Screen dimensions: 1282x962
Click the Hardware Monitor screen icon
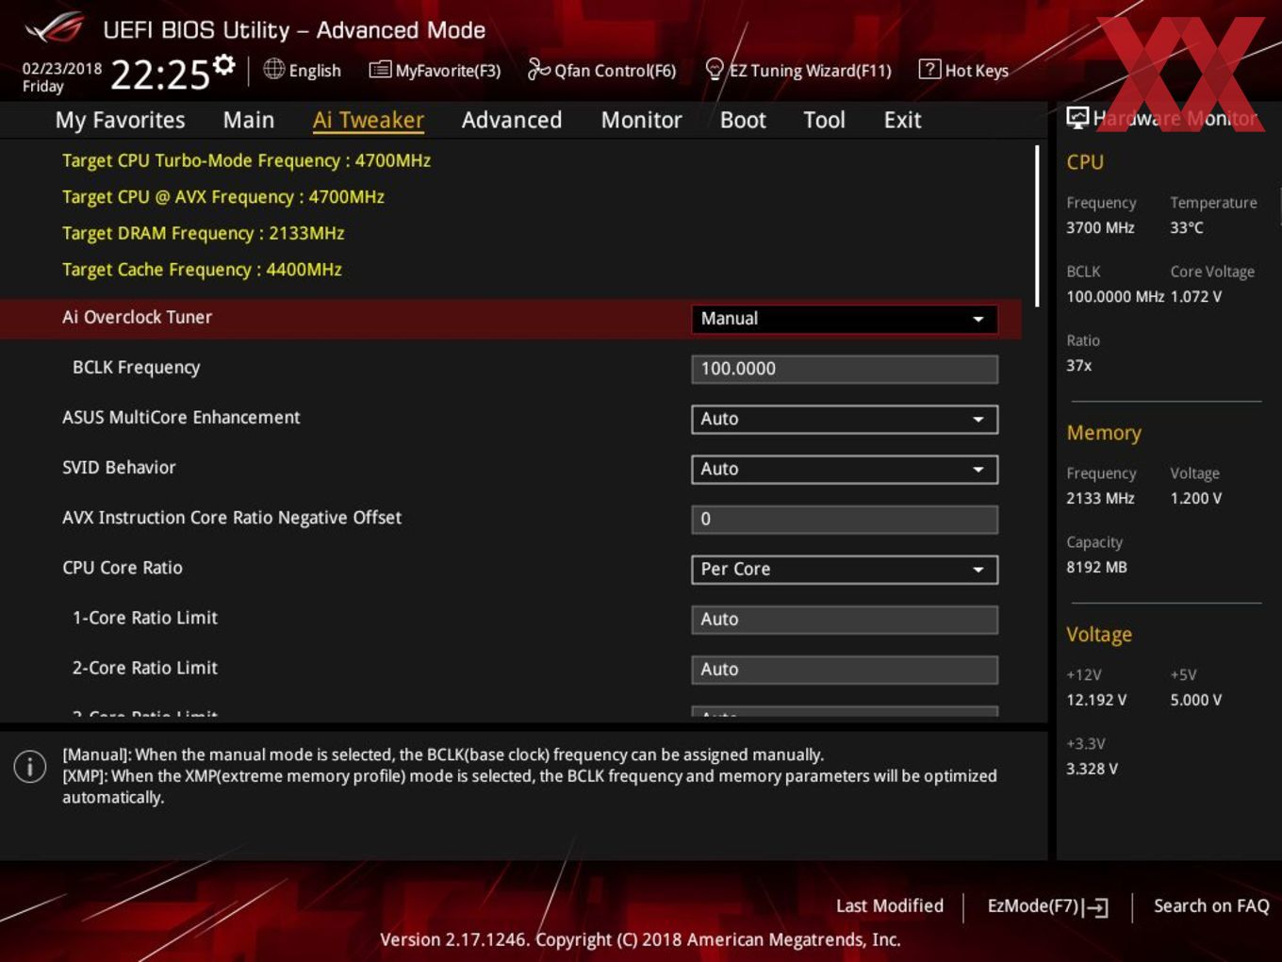tap(1077, 118)
